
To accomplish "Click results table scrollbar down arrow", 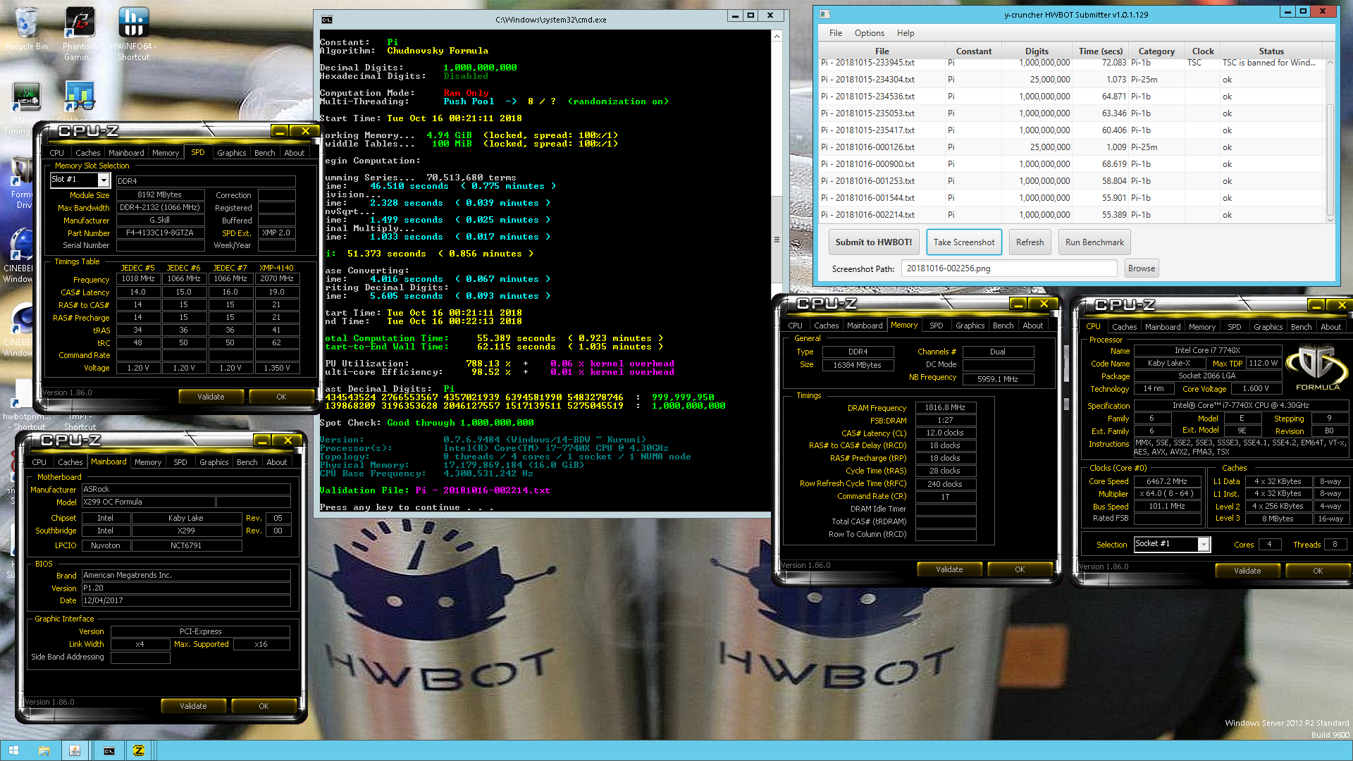I will pyautogui.click(x=1330, y=220).
